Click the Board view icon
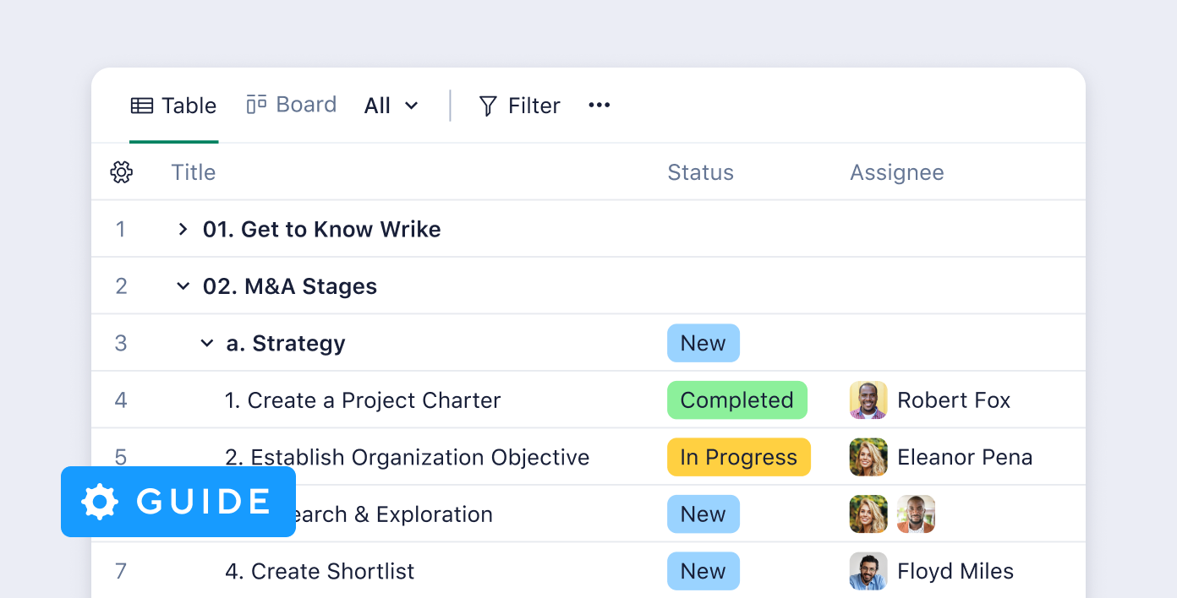The width and height of the screenshot is (1177, 598). [x=256, y=105]
